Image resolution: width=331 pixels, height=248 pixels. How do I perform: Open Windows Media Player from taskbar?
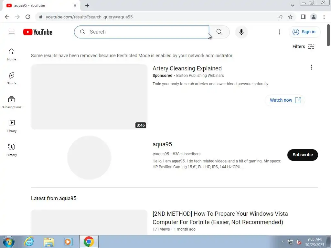click(69, 242)
